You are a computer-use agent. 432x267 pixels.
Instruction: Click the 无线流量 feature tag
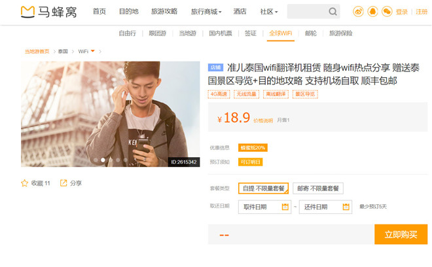(x=246, y=94)
